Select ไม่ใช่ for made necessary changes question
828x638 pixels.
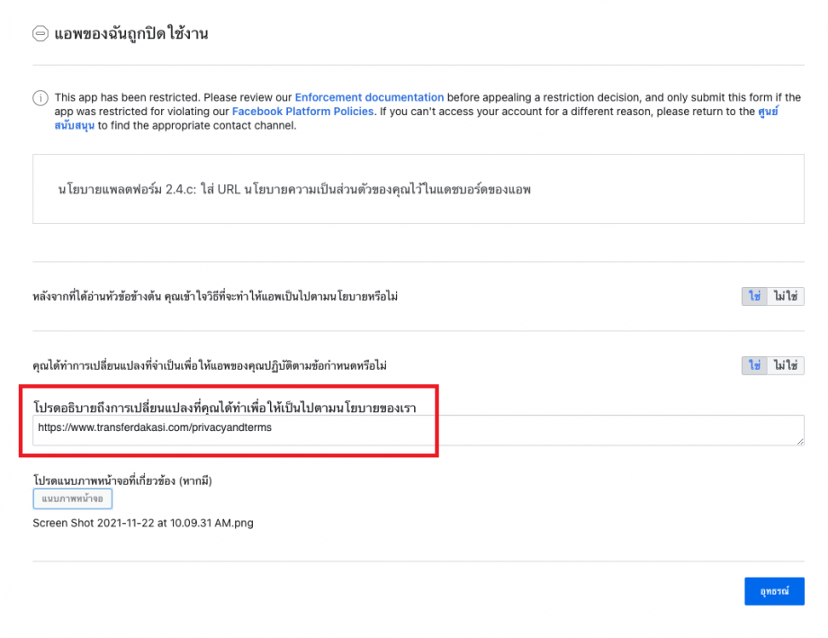point(785,365)
